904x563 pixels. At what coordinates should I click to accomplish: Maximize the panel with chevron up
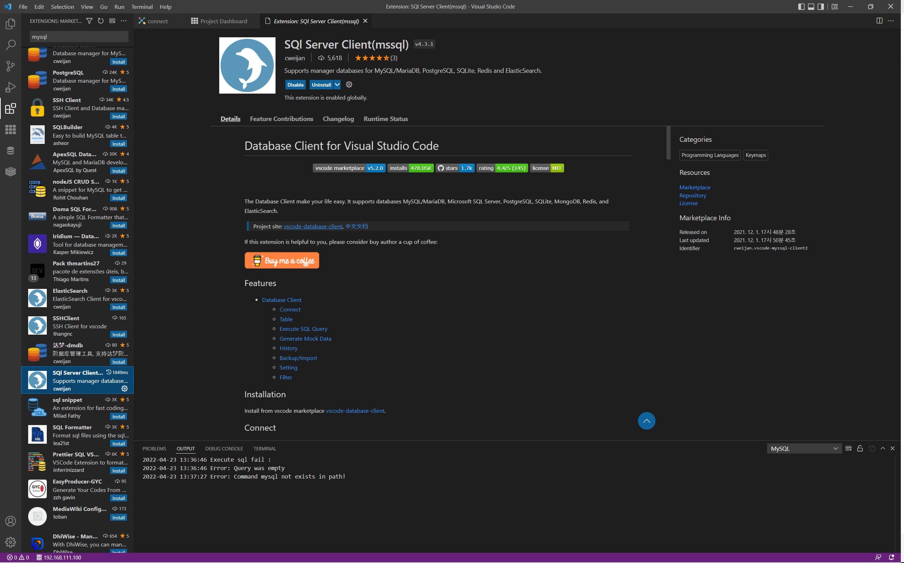coord(883,448)
